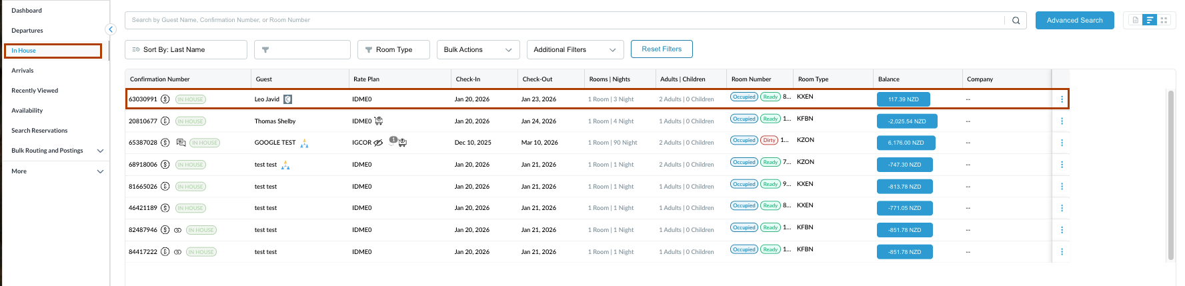Screen dimensions: 1185x286
Task: Click the vertical scrollbar of reservations table
Action: click(x=1171, y=173)
